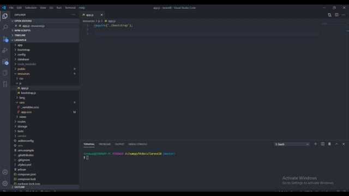Close the app.js editor tab

[x=101, y=15]
